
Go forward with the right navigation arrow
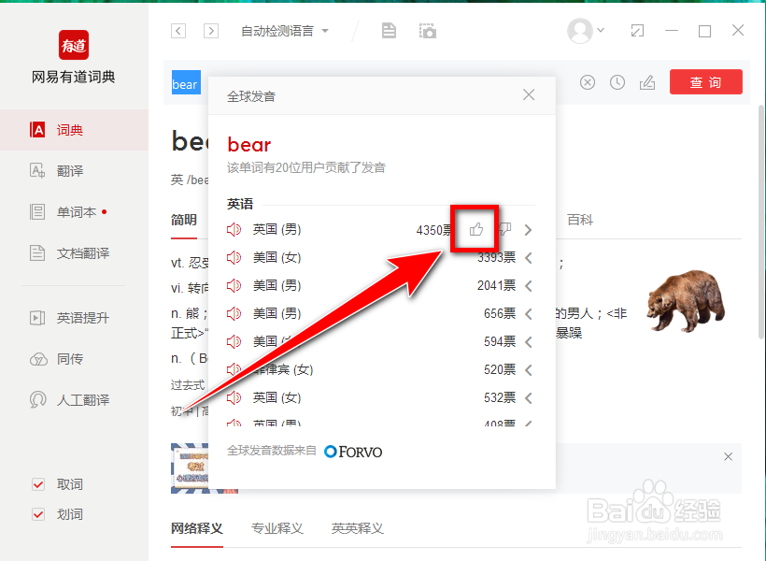(211, 31)
